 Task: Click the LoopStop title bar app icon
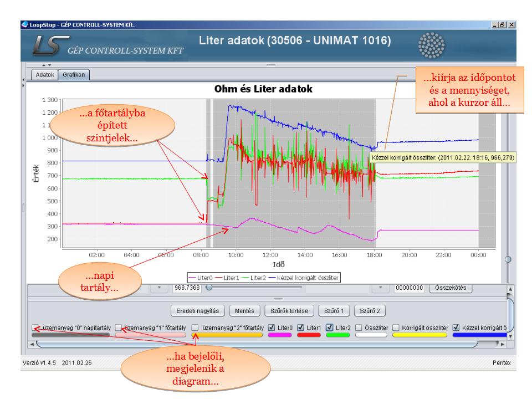pyautogui.click(x=23, y=25)
